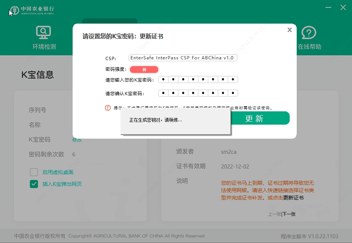Viewport: 352px width, 243px height.
Task: Click the 在线帮助 question bubble icon
Action: click(309, 33)
